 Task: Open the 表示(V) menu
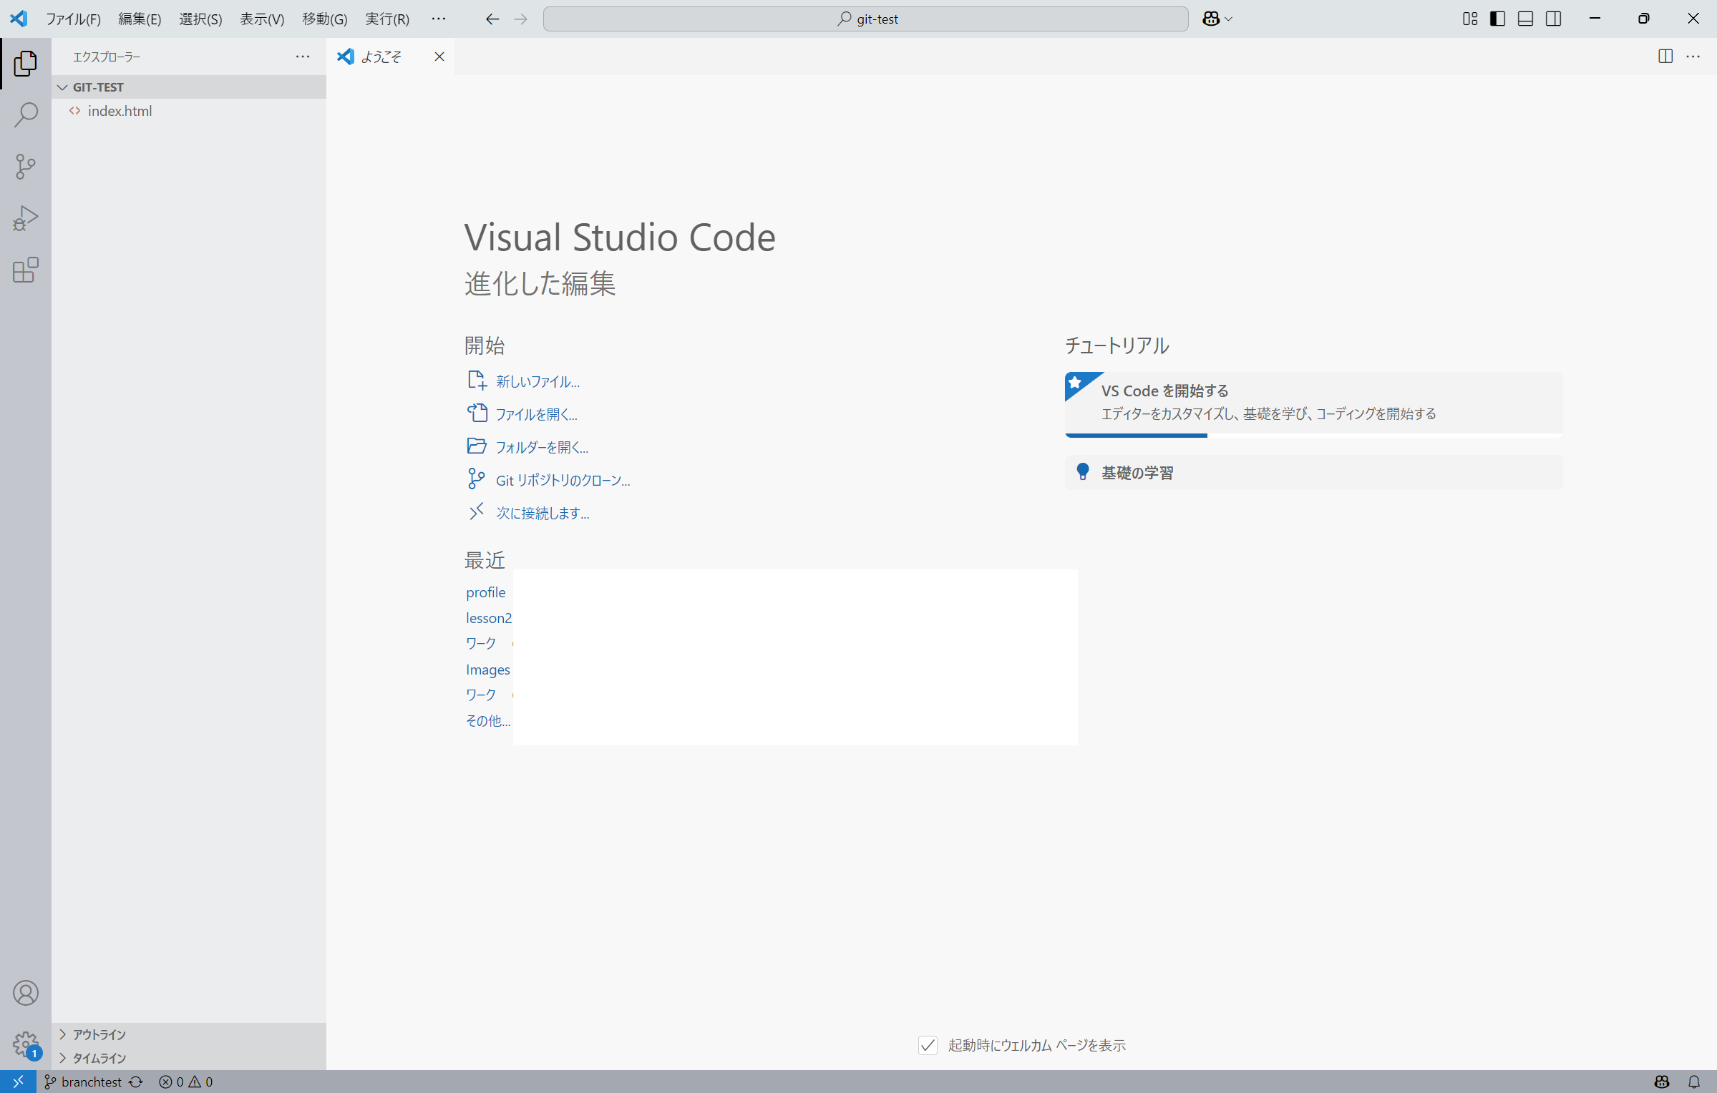[x=262, y=19]
